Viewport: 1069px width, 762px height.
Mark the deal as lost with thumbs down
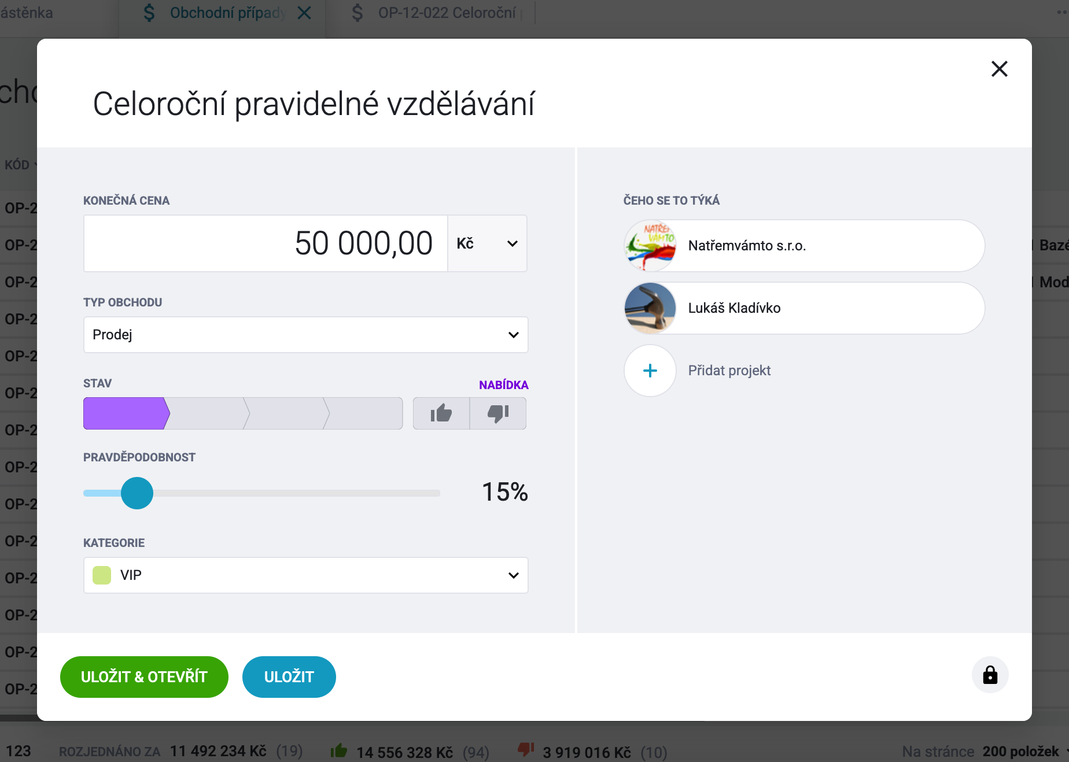(498, 413)
